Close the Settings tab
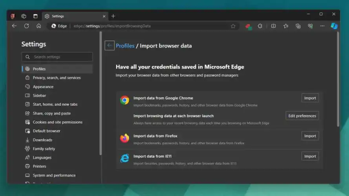 point(104,16)
